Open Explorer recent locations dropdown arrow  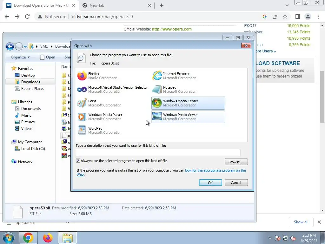click(25, 47)
